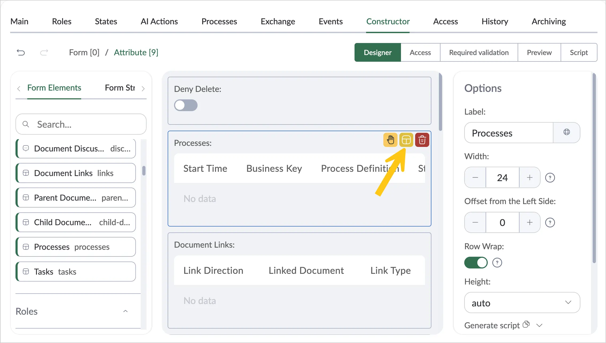The image size is (606, 343).
Task: Click the help icon next to Offset from the Left Side
Action: point(550,223)
